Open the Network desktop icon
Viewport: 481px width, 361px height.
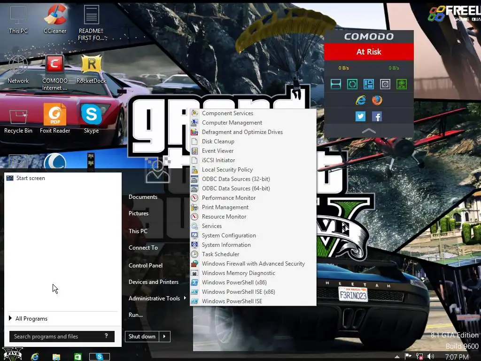18,70
